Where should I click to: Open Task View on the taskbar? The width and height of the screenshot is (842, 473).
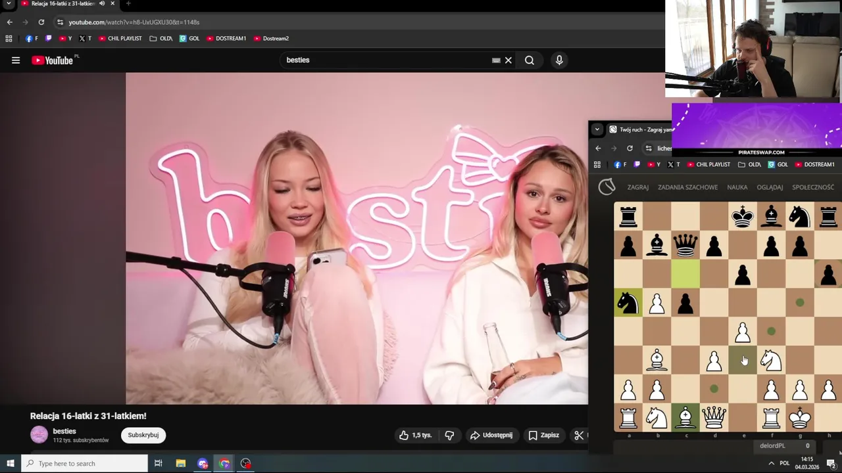pyautogui.click(x=159, y=464)
